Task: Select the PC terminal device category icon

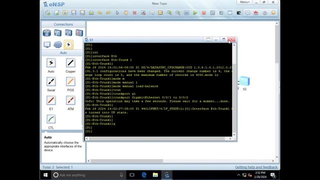Action: tap(47, 44)
